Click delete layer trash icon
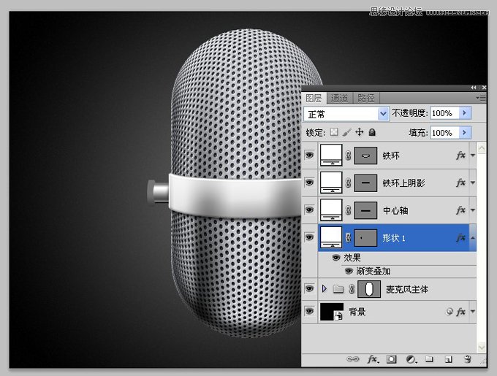 click(468, 359)
